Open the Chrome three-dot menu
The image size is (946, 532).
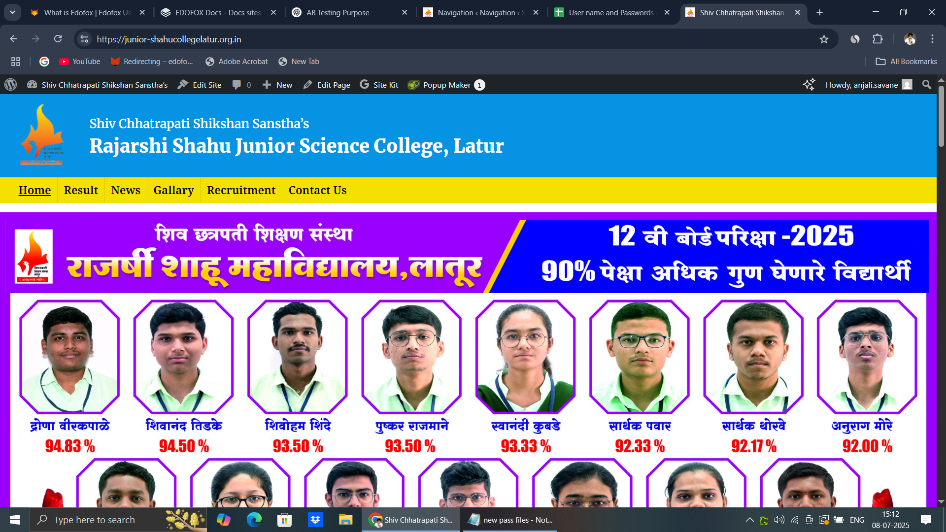932,39
